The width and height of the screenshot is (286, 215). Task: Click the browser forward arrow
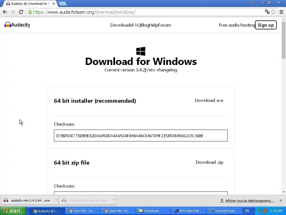[x=13, y=12]
